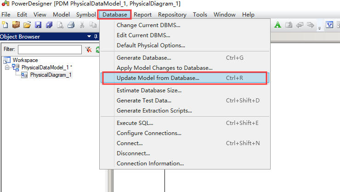This screenshot has height=192, width=340.
Task: Choose Generate Database...
Action: point(185,57)
